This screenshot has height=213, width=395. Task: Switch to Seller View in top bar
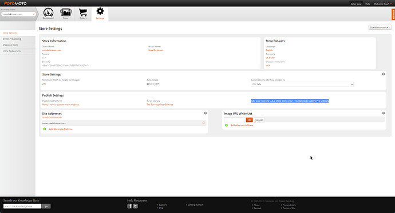(356, 4)
